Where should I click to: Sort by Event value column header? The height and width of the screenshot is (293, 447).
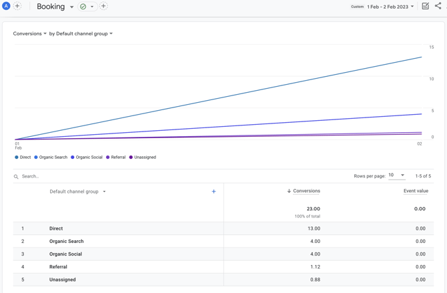[x=415, y=191]
